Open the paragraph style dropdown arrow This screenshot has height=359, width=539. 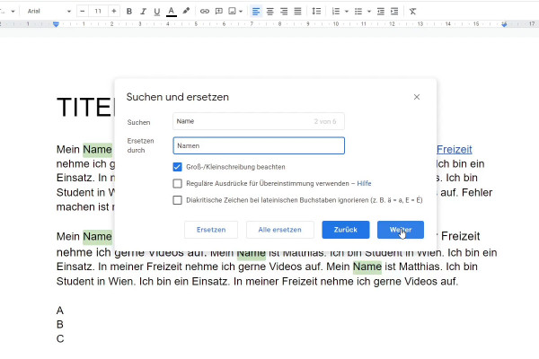tap(13, 12)
